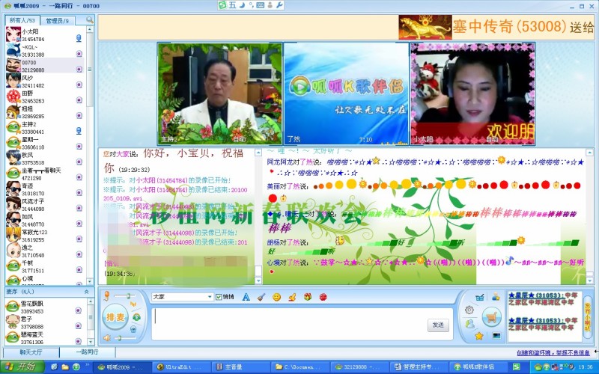Image resolution: width=599 pixels, height=374 pixels.
Task: Click the shopping basket icon above the gear
Action: point(480,297)
